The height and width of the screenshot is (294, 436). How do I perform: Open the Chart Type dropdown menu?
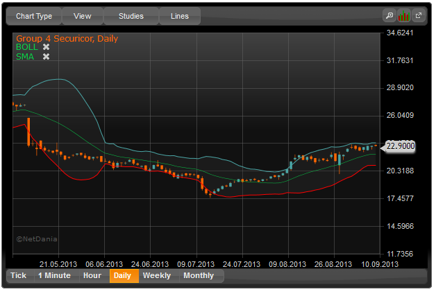(x=34, y=16)
